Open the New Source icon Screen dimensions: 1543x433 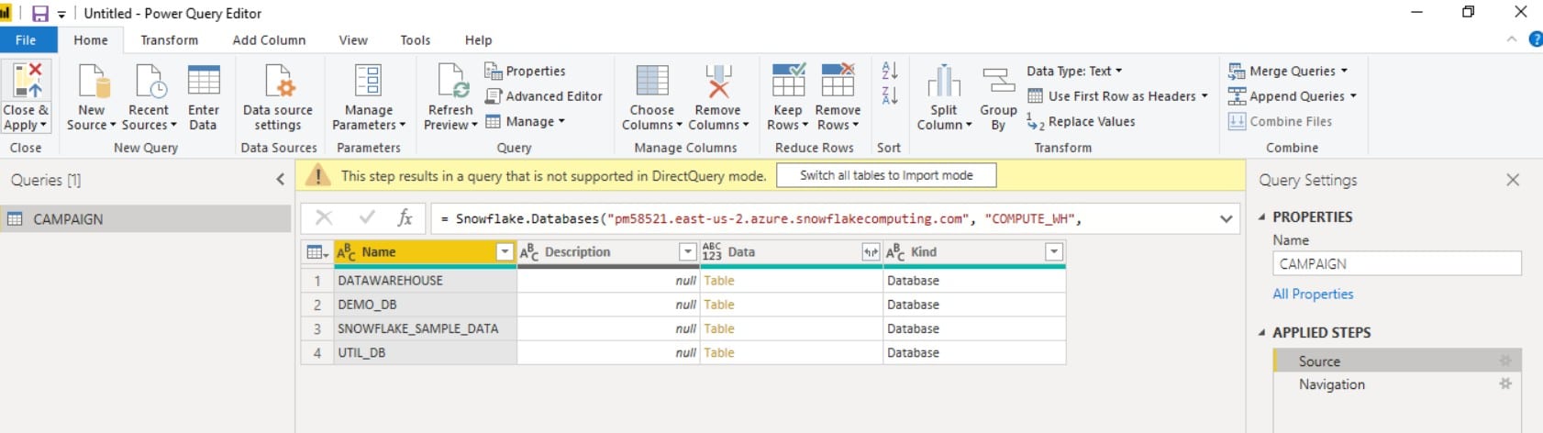(94, 81)
